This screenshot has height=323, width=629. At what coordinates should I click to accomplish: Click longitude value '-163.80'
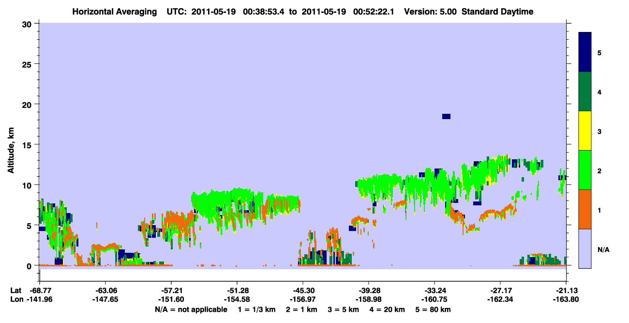566,300
